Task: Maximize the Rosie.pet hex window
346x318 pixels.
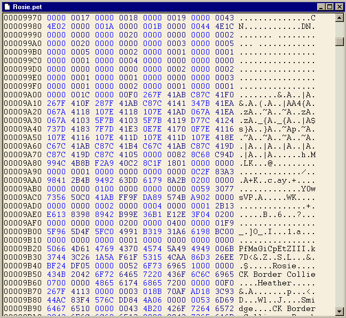Action: tap(329, 6)
